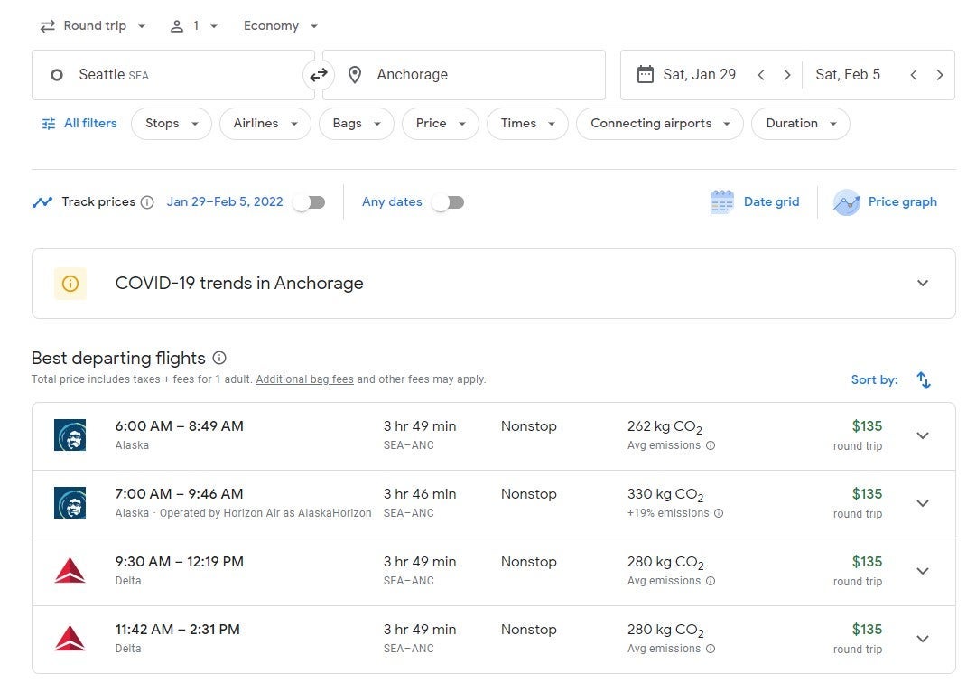The width and height of the screenshot is (976, 692).
Task: Open the Price graph icon
Action: (x=846, y=202)
